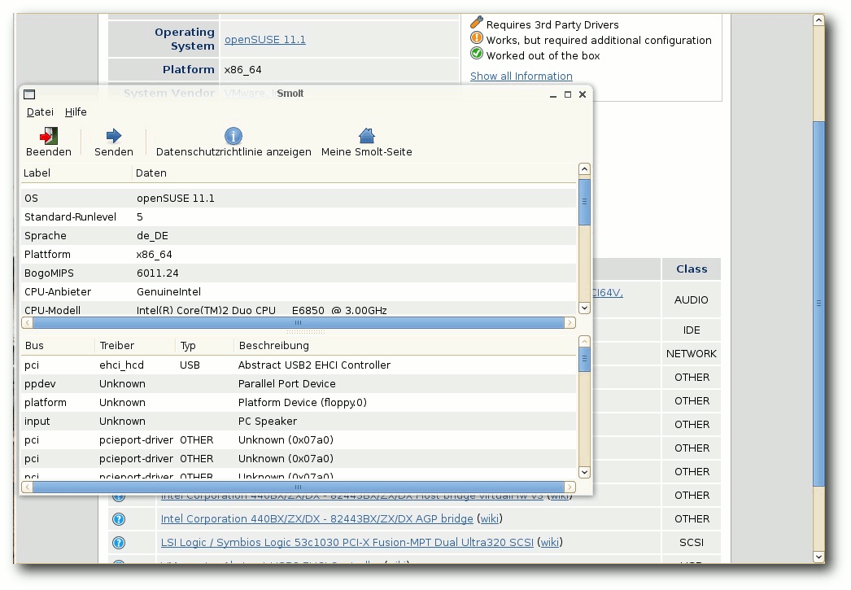851x590 pixels.
Task: Click the device table's scroll up arrow
Action: pyautogui.click(x=584, y=342)
